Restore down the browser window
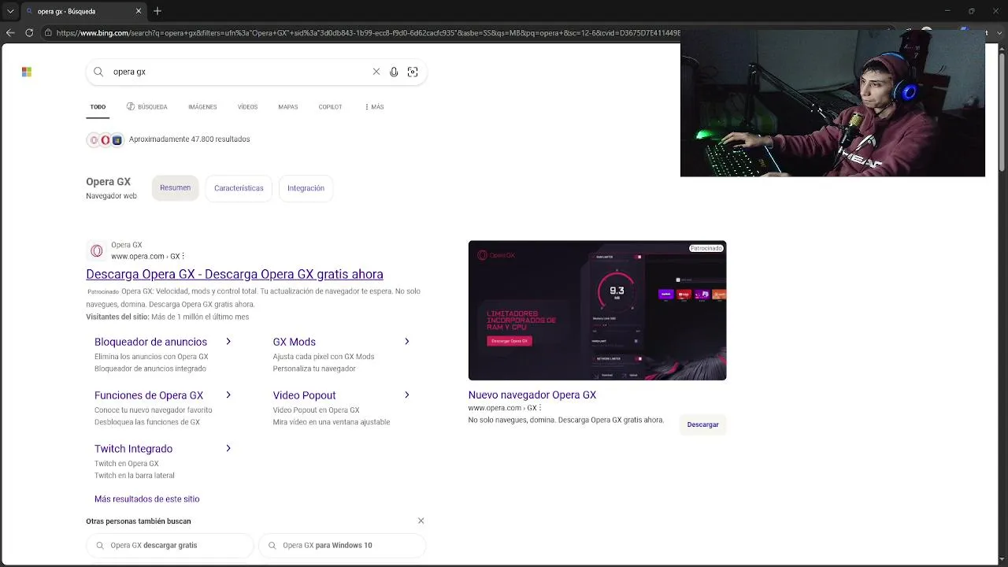The image size is (1008, 567). (971, 11)
